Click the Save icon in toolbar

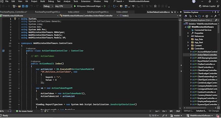23,6
